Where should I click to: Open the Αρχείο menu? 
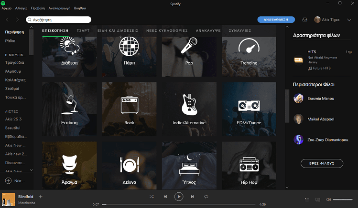click(x=6, y=8)
